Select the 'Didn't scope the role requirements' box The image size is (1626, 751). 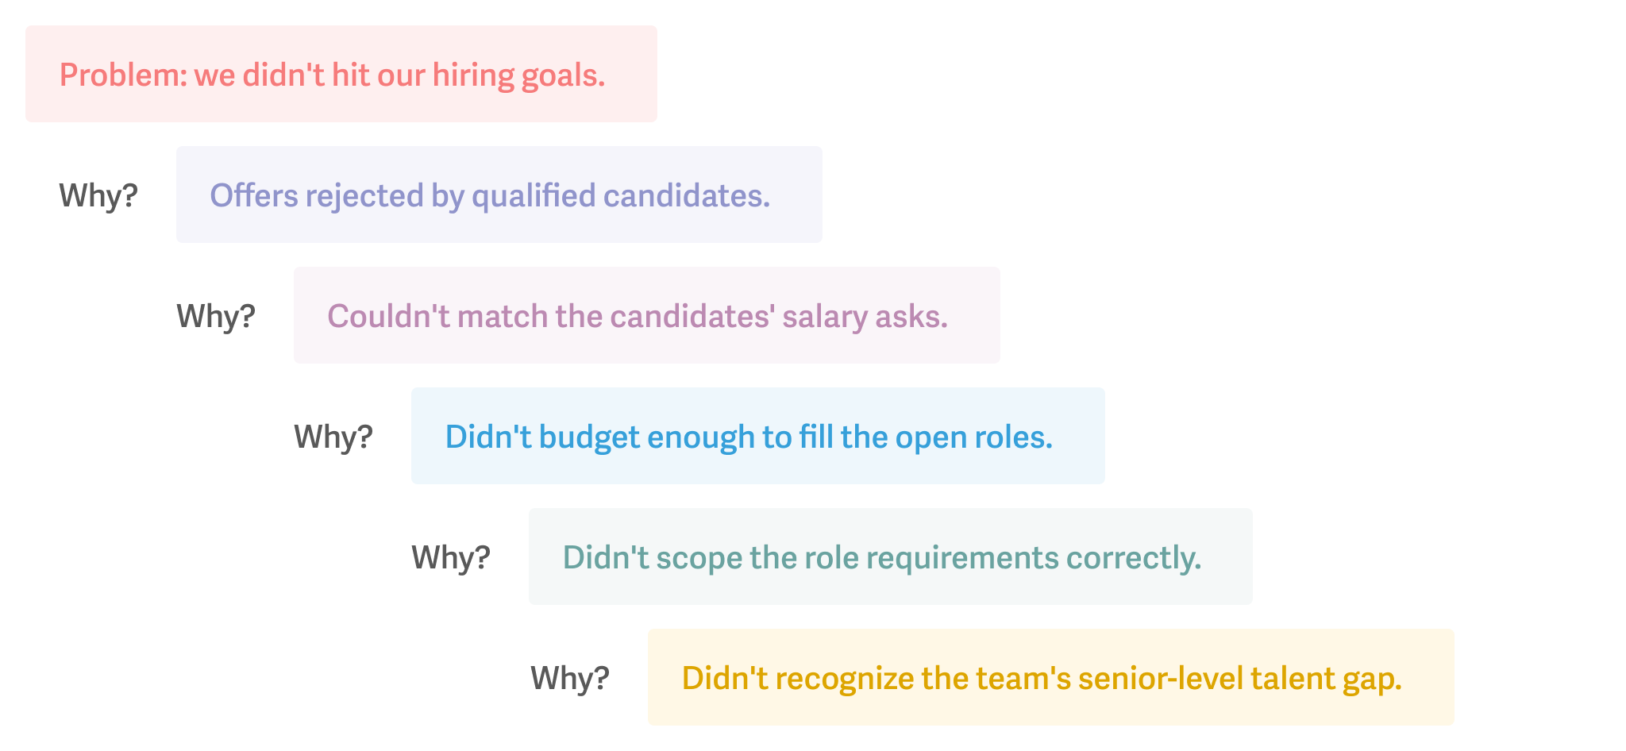coord(891,557)
